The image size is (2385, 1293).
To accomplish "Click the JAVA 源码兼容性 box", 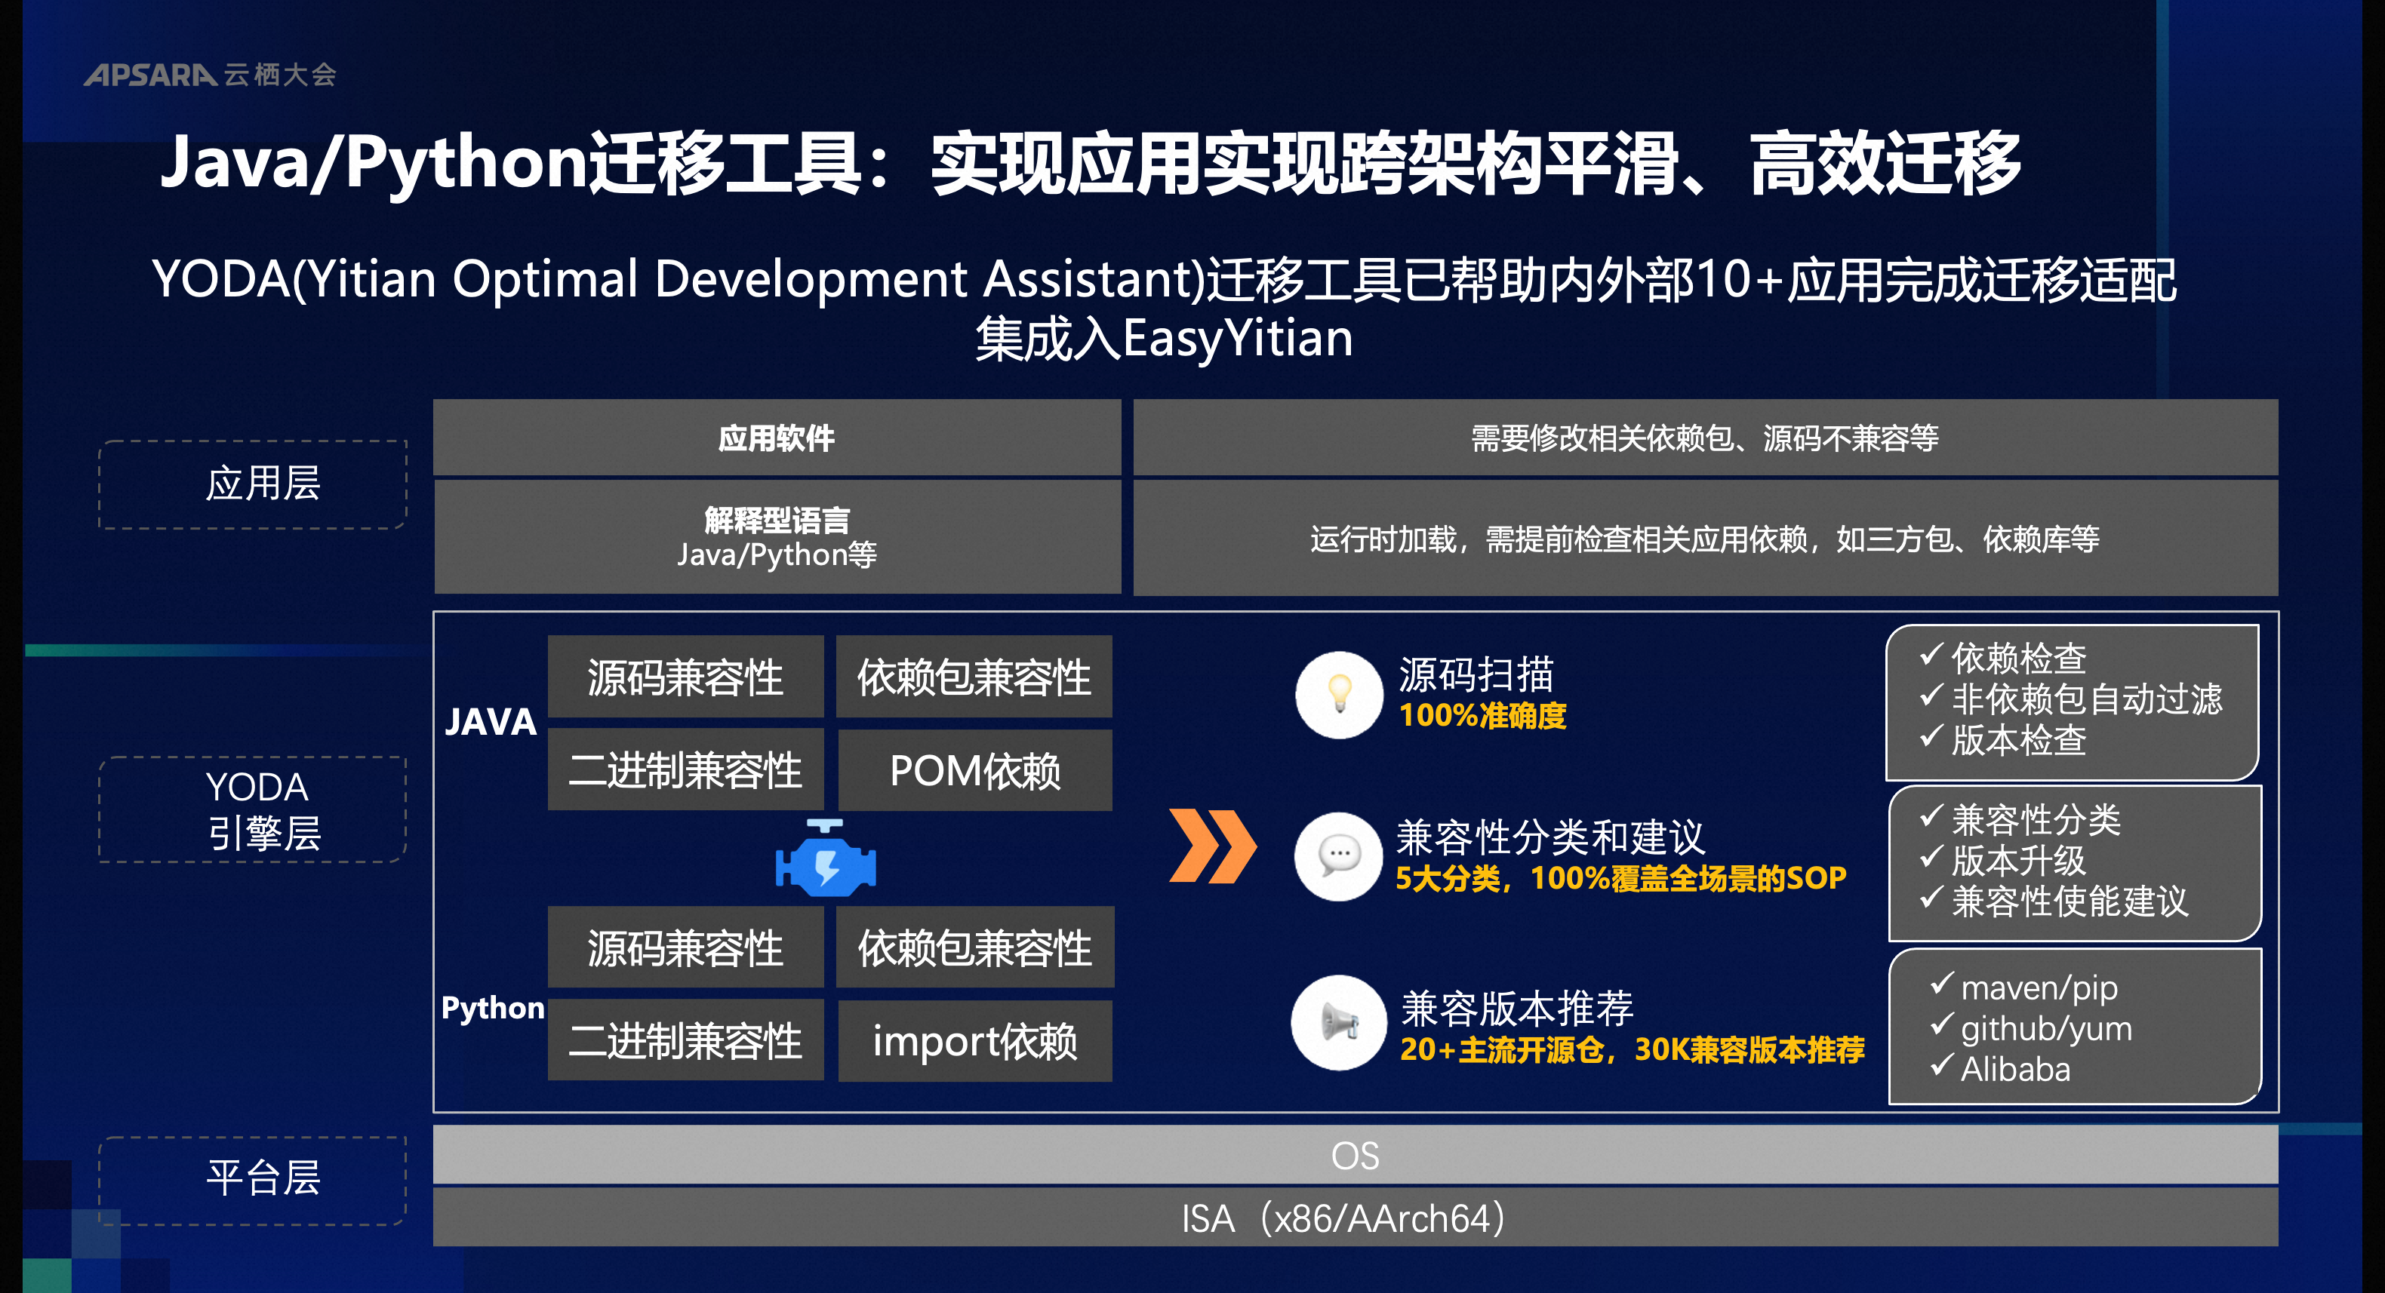I will [685, 677].
